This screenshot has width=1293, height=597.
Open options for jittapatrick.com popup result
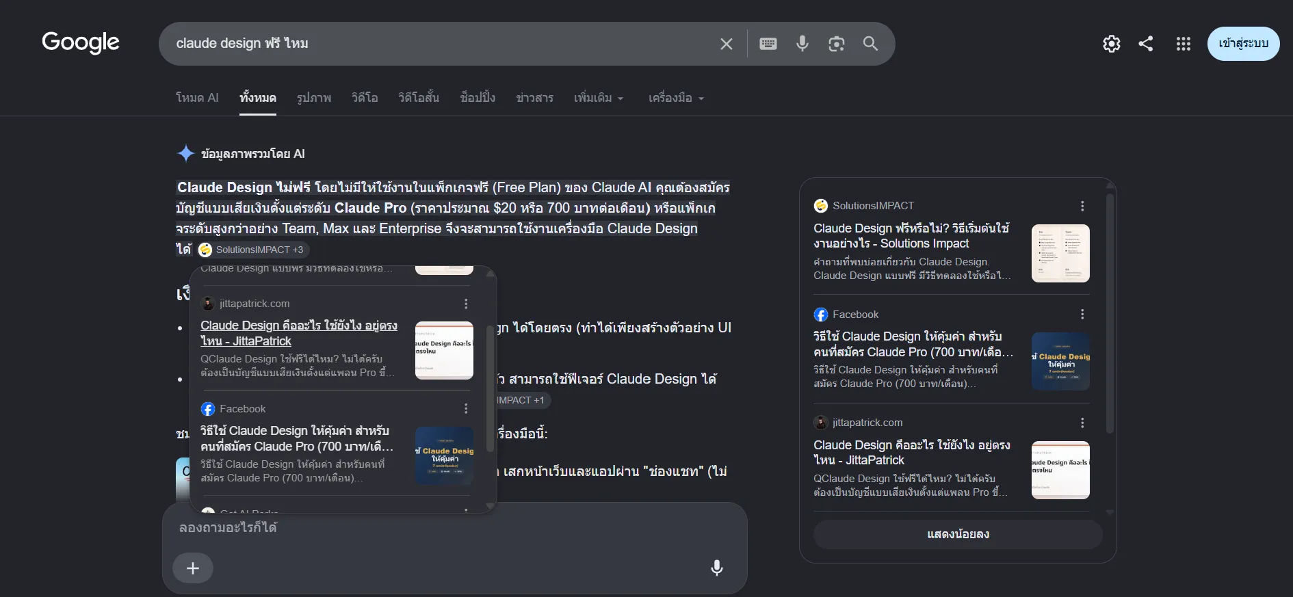[466, 304]
